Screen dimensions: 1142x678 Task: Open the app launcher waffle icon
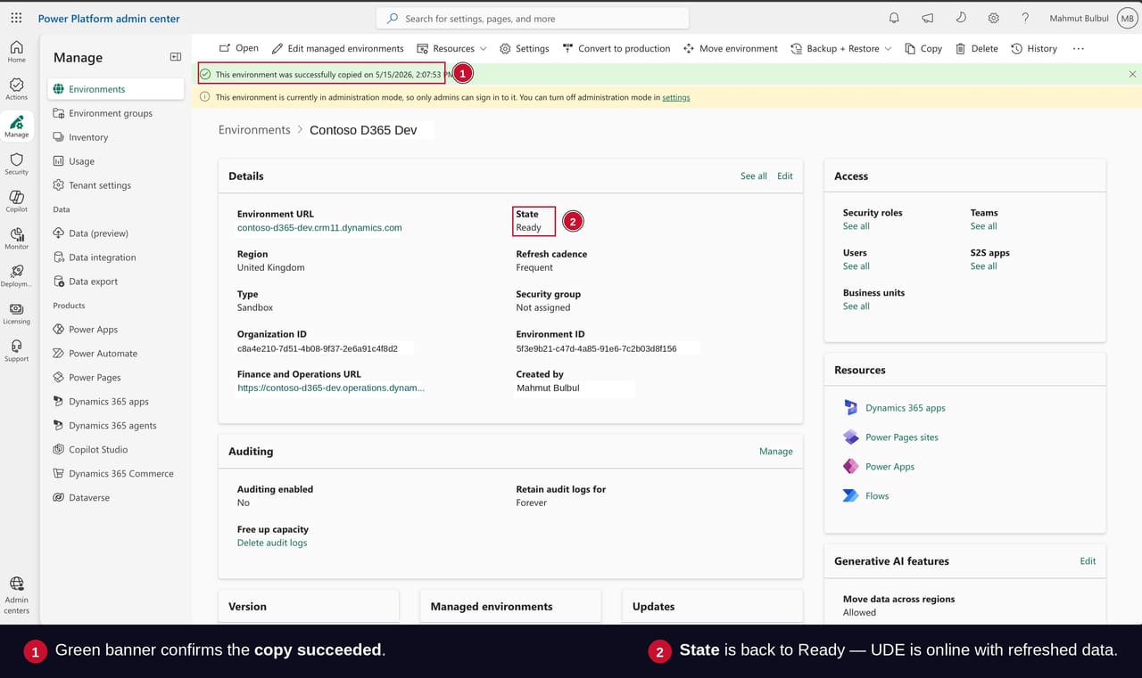[x=16, y=18]
